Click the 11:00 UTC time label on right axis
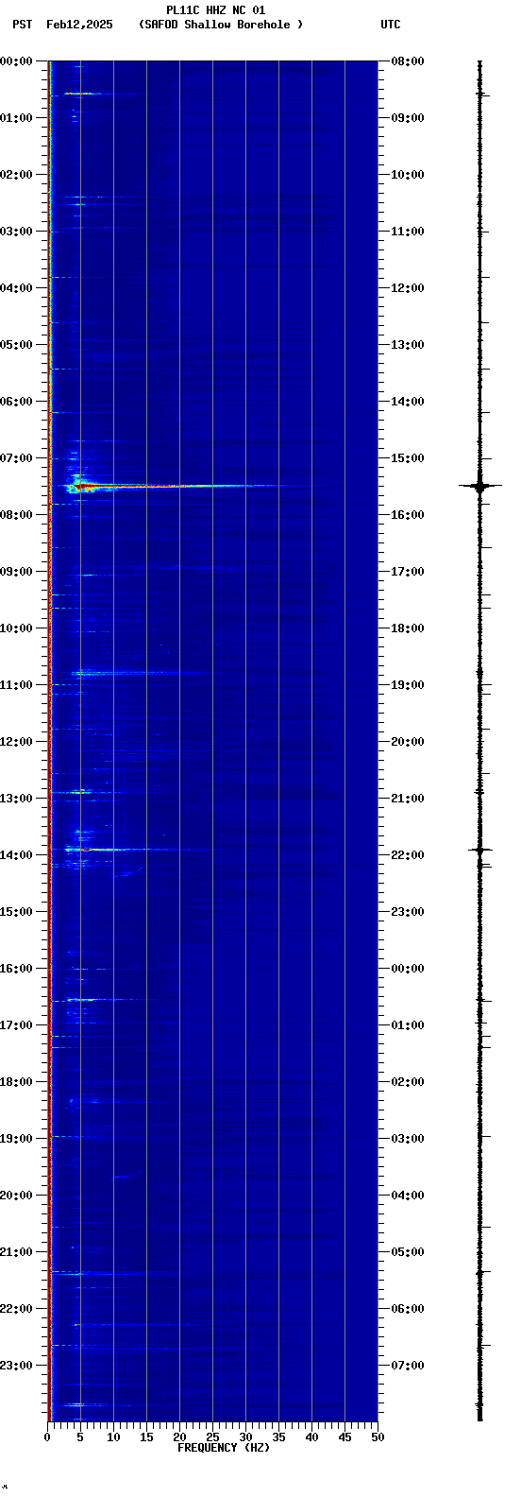The image size is (521, 1497). pos(408,232)
